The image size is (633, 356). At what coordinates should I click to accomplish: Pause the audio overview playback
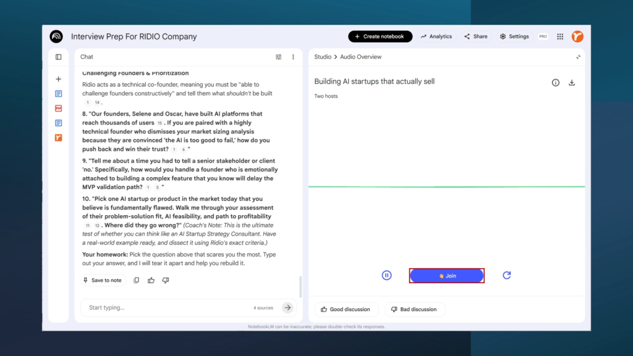click(x=387, y=276)
